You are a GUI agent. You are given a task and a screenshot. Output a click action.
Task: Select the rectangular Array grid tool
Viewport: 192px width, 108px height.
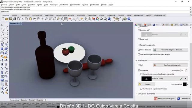[2, 84]
